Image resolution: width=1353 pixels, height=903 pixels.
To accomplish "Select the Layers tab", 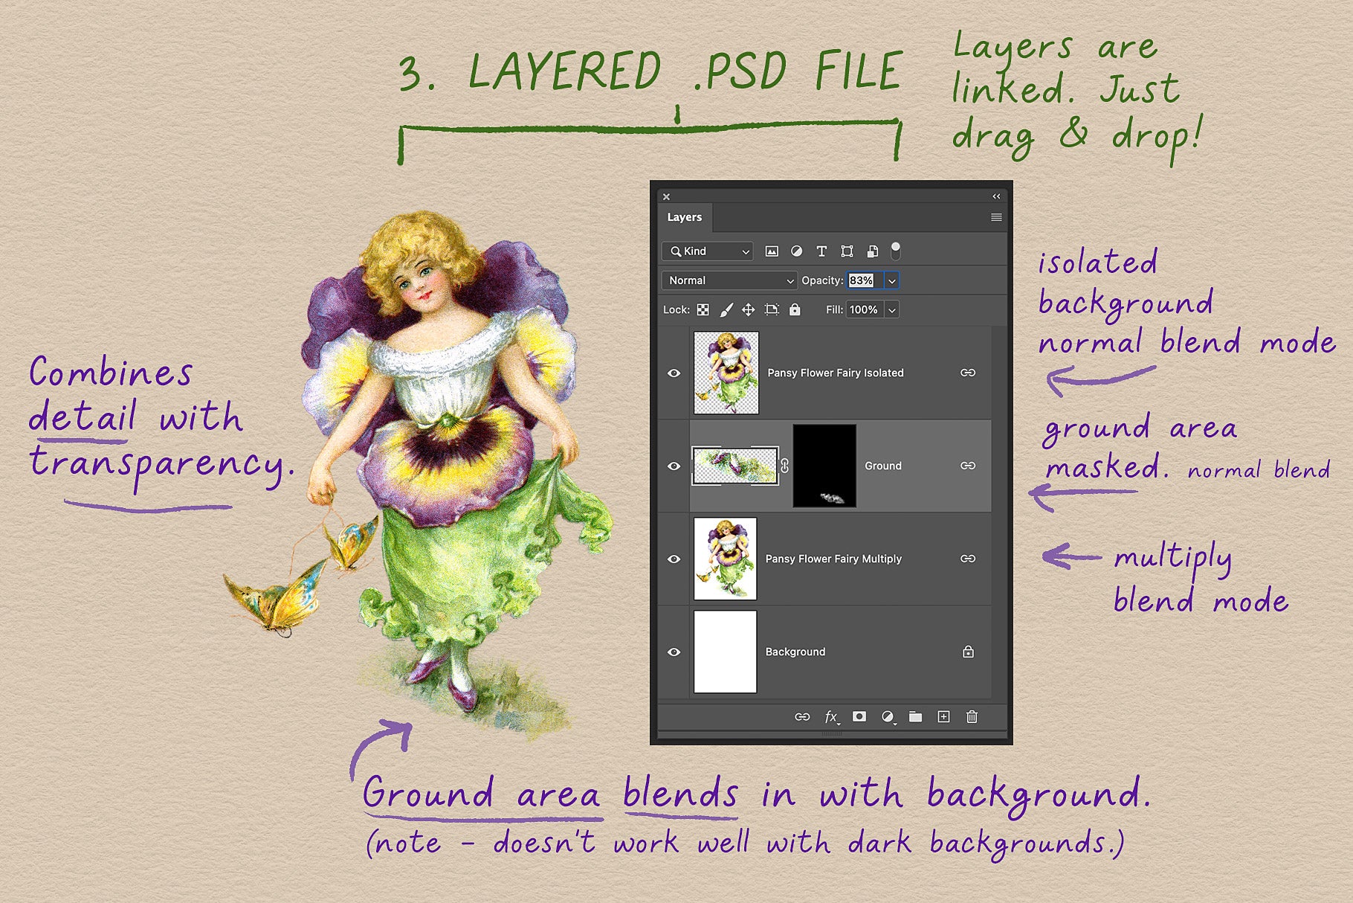I will (x=685, y=217).
